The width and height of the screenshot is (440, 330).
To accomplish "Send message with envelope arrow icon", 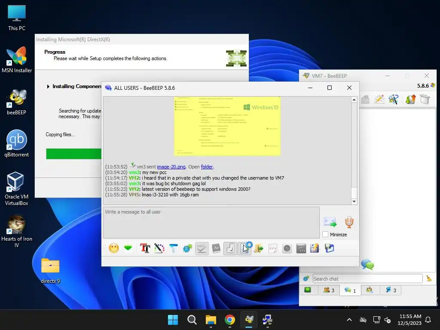I will tap(330, 222).
